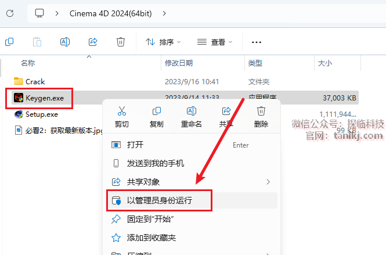Image resolution: width=386 pixels, height=255 pixels.
Task: Select the Crack folder
Action: click(x=35, y=81)
